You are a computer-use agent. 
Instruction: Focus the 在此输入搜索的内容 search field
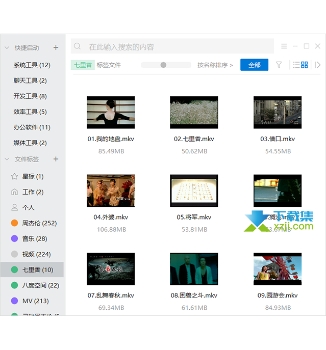(x=172, y=46)
